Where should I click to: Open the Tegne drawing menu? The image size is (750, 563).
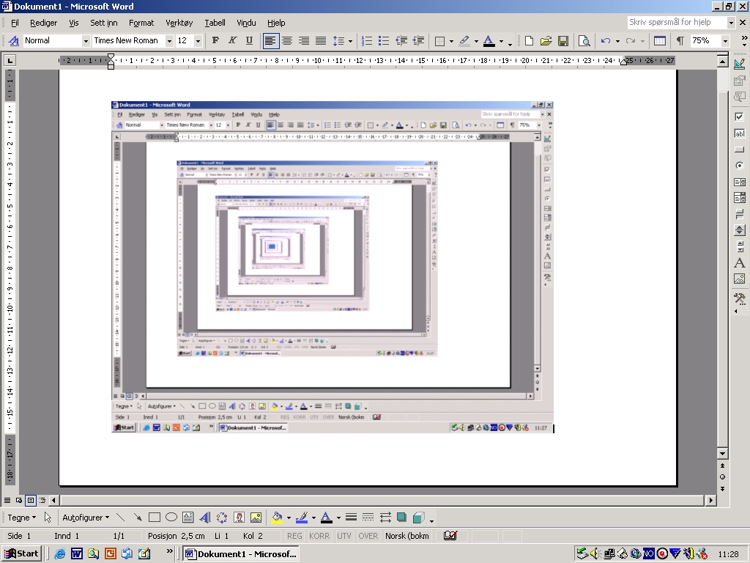tap(21, 518)
